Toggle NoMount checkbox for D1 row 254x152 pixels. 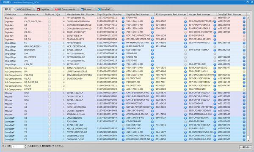(x=50, y=36)
